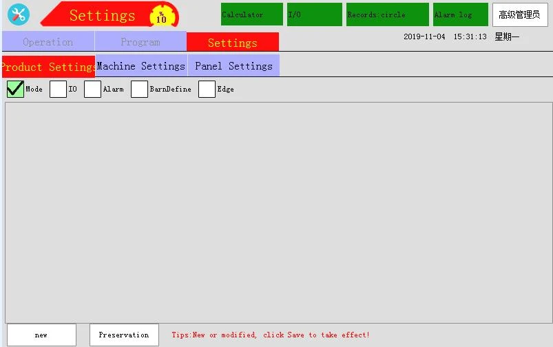Open Records: circle

tap(388, 14)
